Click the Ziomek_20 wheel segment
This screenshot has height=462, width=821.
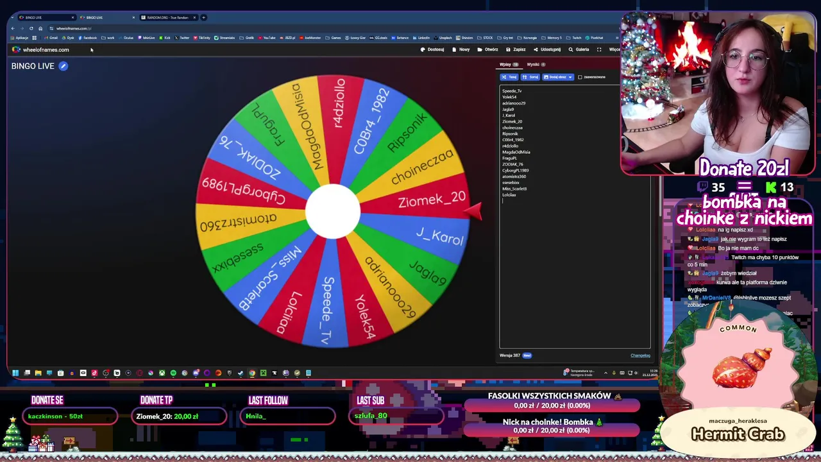(x=432, y=200)
